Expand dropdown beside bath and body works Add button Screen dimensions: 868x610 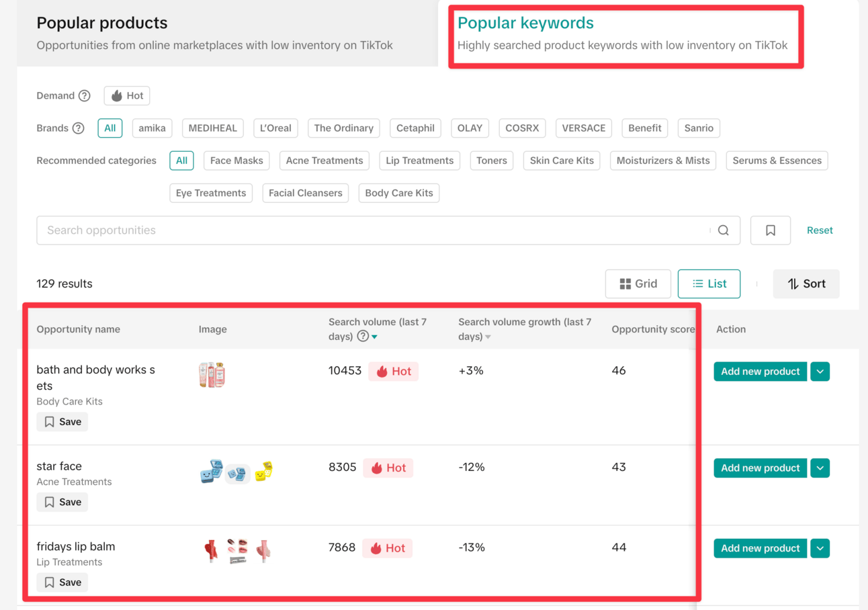click(x=820, y=372)
